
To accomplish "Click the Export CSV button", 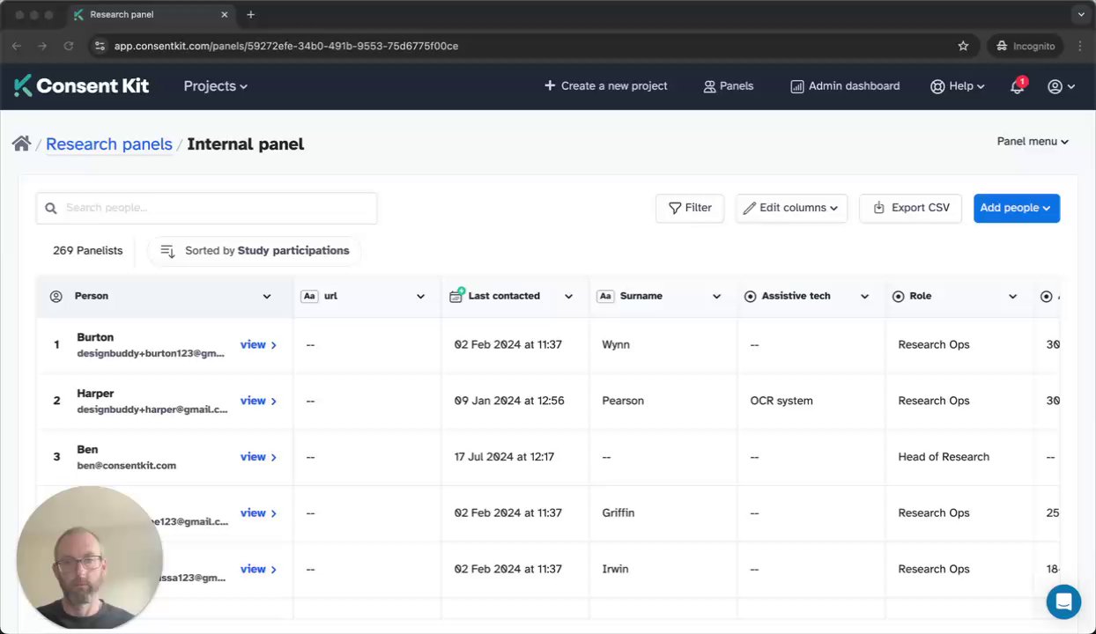I will (910, 208).
